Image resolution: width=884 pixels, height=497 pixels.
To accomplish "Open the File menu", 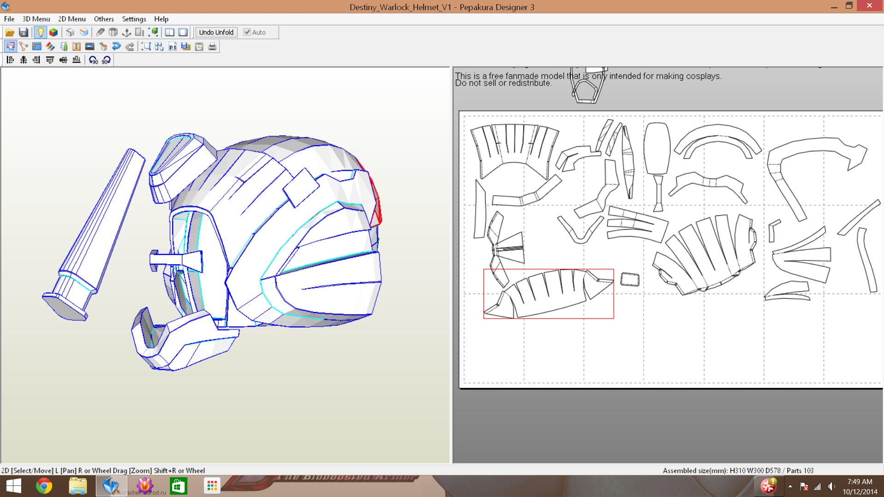I will (9, 19).
